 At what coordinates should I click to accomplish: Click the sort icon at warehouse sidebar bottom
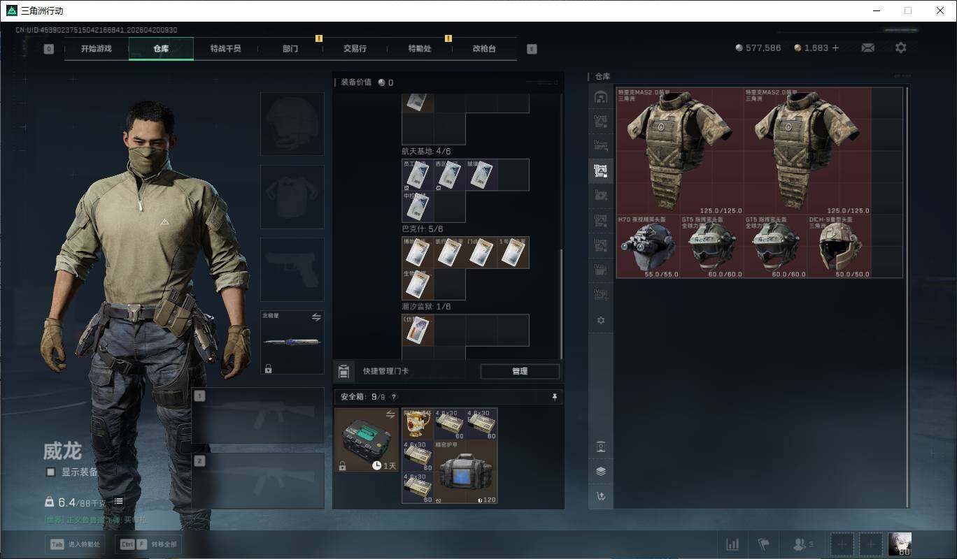point(600,497)
